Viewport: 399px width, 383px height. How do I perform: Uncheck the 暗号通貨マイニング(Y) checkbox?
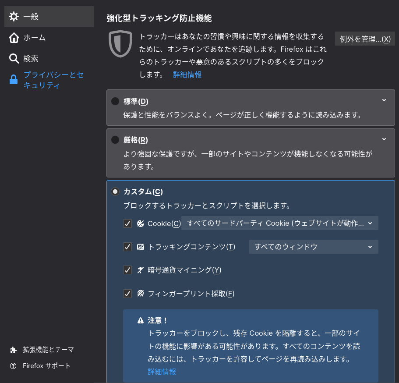pos(127,270)
